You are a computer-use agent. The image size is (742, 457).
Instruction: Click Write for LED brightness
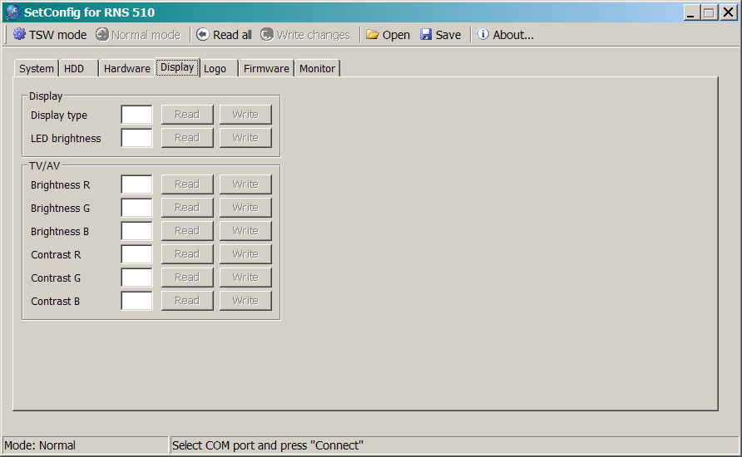(x=245, y=138)
